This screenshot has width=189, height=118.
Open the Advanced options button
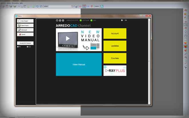point(25,30)
